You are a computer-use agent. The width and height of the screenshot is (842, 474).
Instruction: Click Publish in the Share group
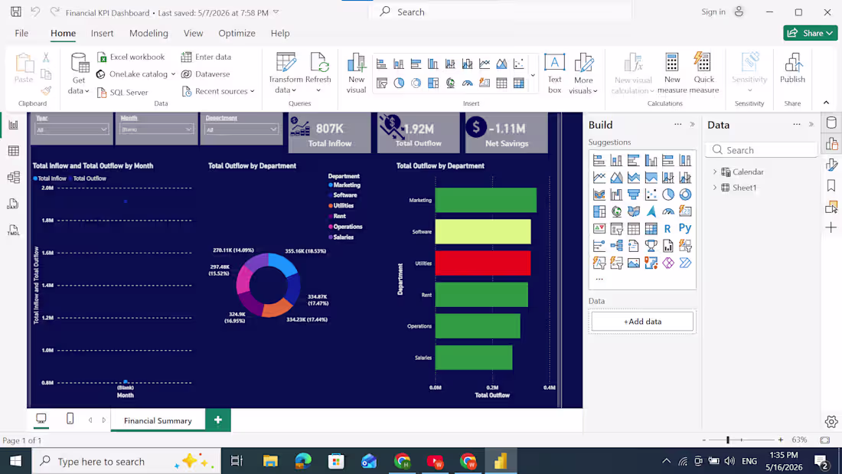(x=792, y=68)
